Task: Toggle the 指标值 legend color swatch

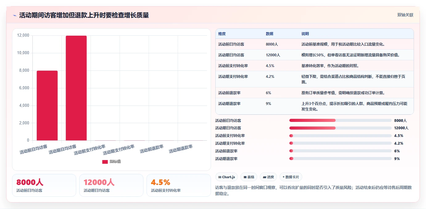Action: (x=105, y=162)
